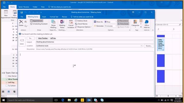The width and height of the screenshot is (184, 103).
Task: Click the Save icon in meeting window
Action: pos(22,12)
